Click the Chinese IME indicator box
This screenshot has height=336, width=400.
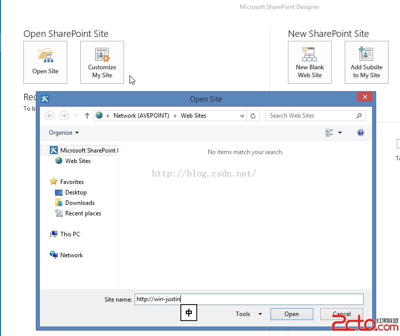pyautogui.click(x=189, y=313)
